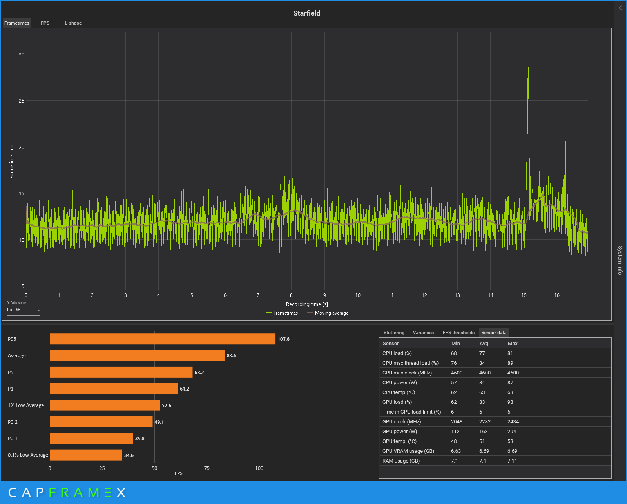
Task: Click GPU power max value 204
Action: coord(512,431)
